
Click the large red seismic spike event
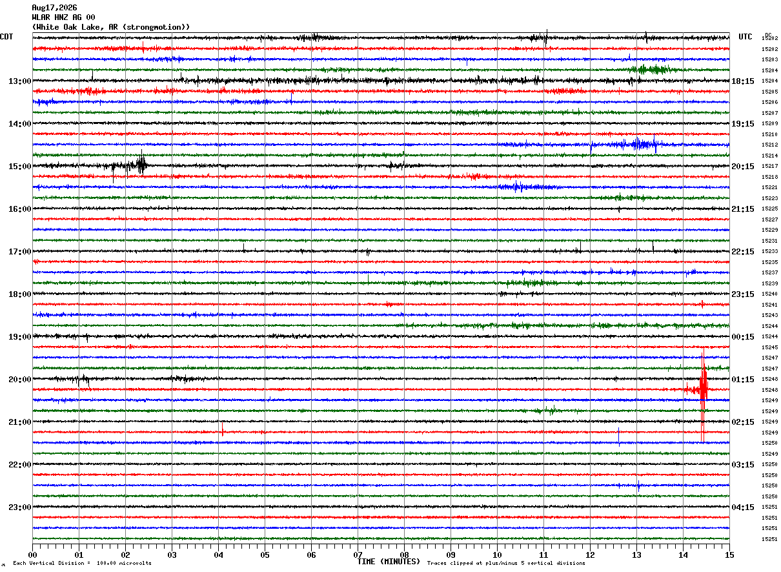tap(702, 390)
